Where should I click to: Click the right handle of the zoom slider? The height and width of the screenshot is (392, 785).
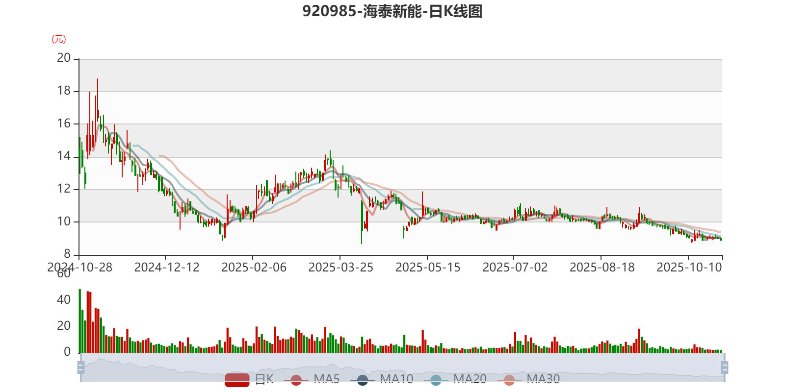[724, 367]
